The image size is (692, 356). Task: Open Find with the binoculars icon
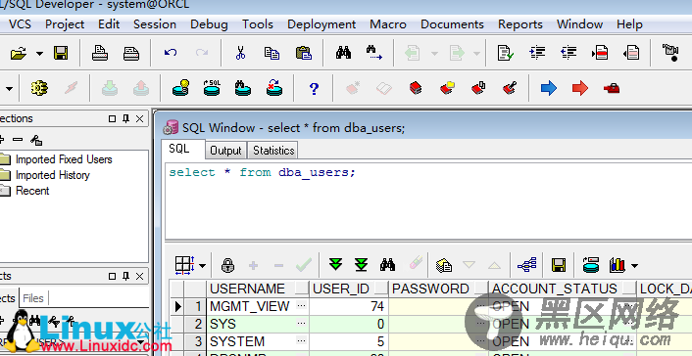(343, 53)
